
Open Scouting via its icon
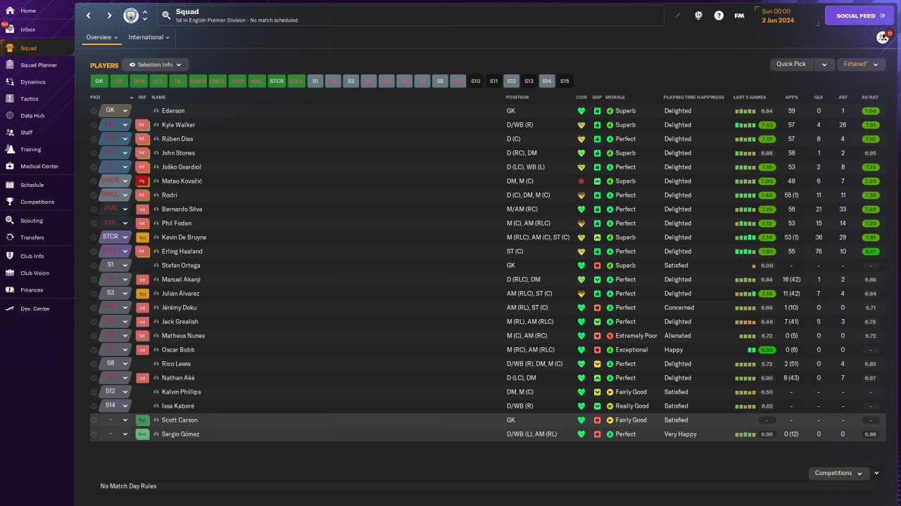click(10, 221)
